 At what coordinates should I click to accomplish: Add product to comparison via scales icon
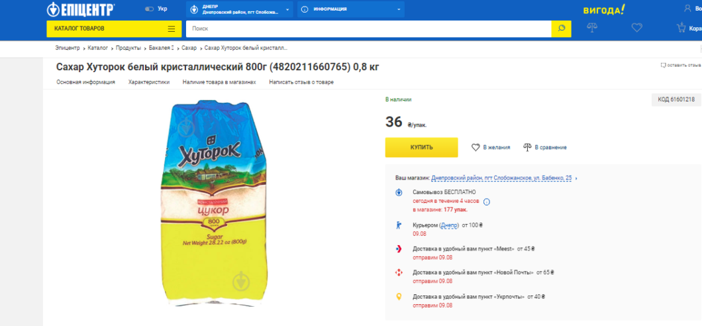coord(527,147)
